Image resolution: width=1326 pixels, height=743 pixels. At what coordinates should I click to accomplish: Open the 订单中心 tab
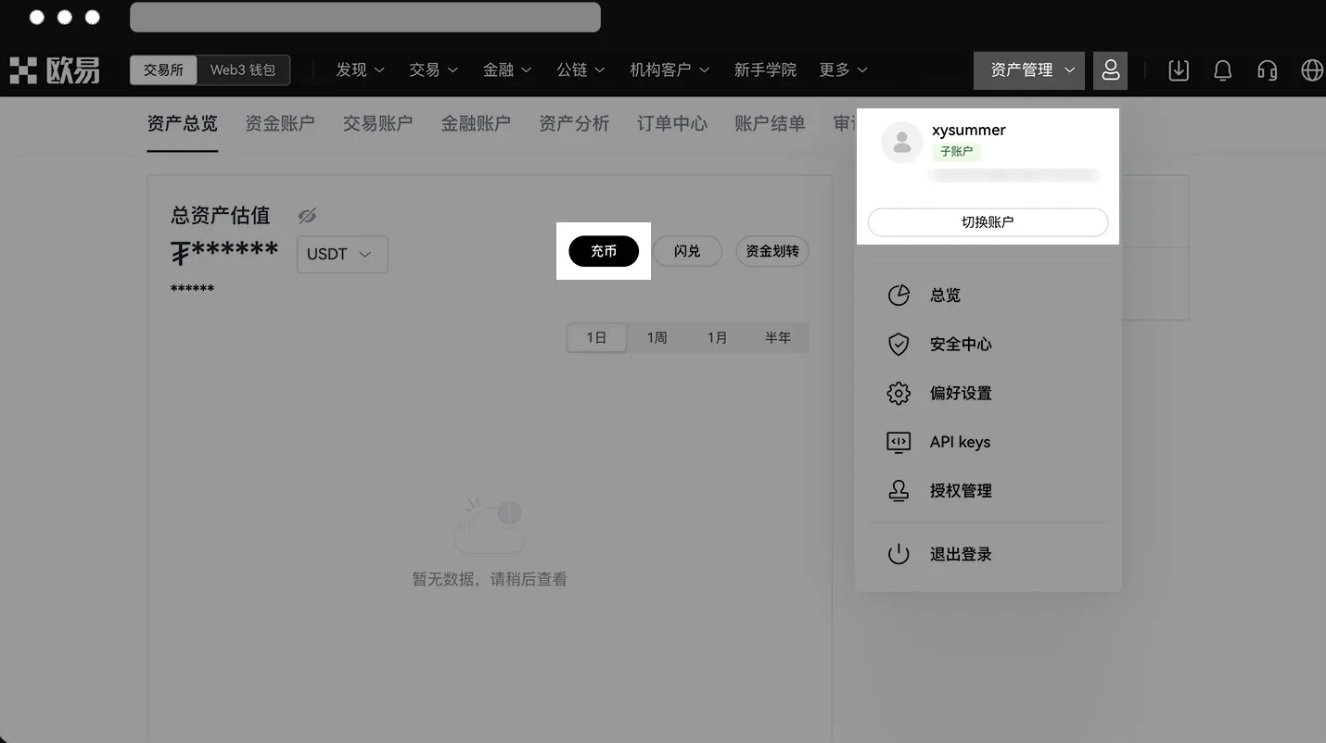pyautogui.click(x=671, y=123)
